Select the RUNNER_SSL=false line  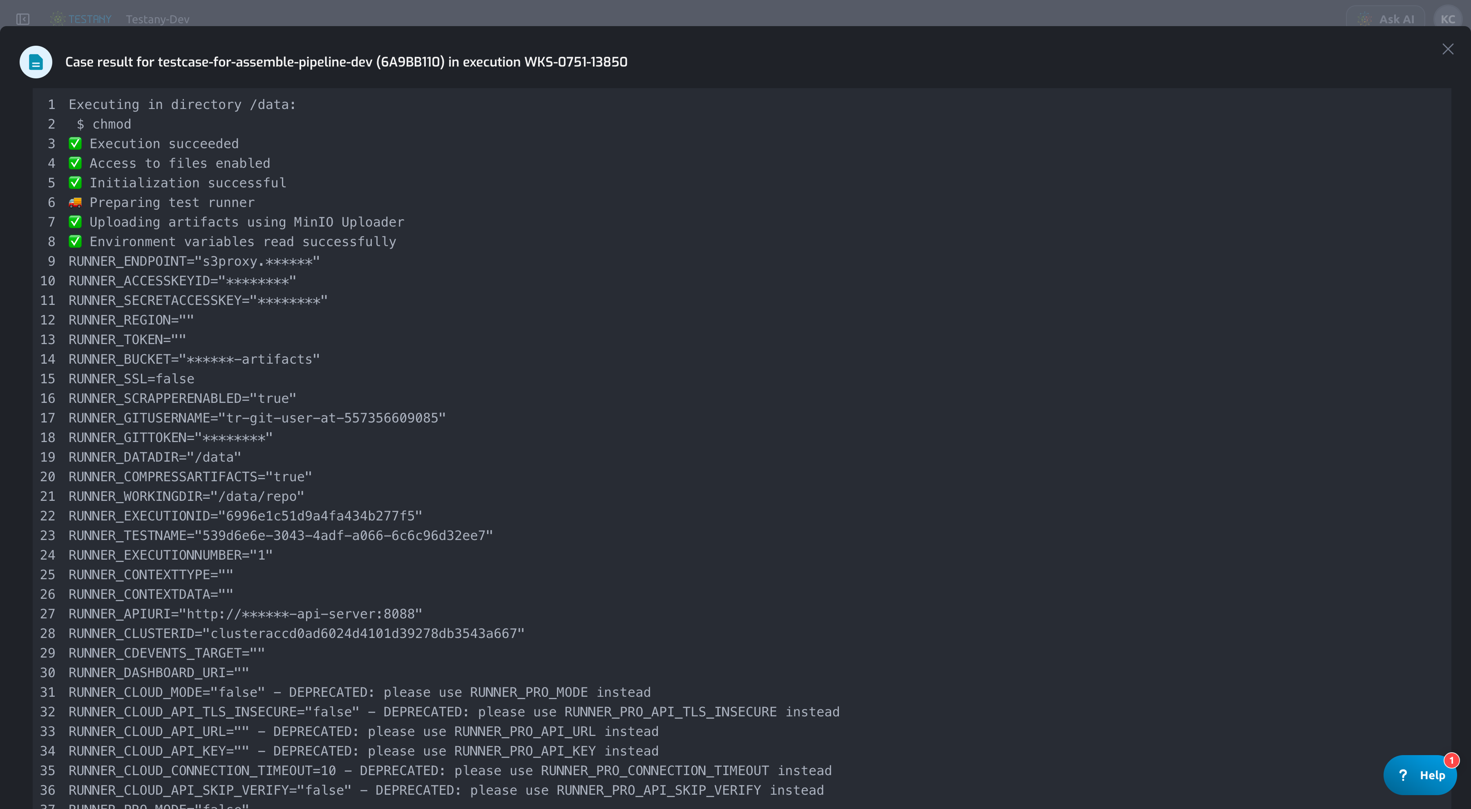[x=131, y=378]
